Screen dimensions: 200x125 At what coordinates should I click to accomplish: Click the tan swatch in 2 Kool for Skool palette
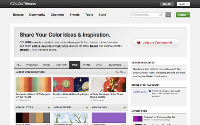(40, 118)
